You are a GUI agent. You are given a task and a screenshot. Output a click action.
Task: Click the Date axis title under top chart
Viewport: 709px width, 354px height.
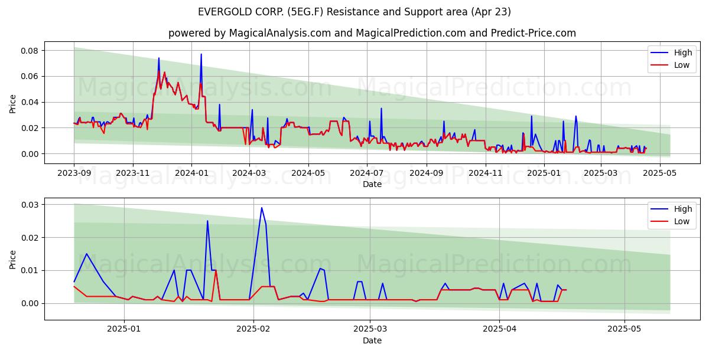tap(372, 184)
